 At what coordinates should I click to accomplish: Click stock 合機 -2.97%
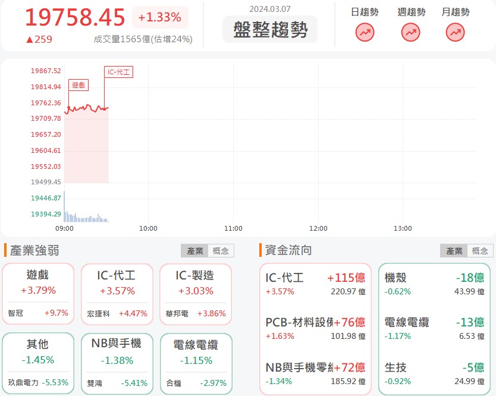pos(196,383)
